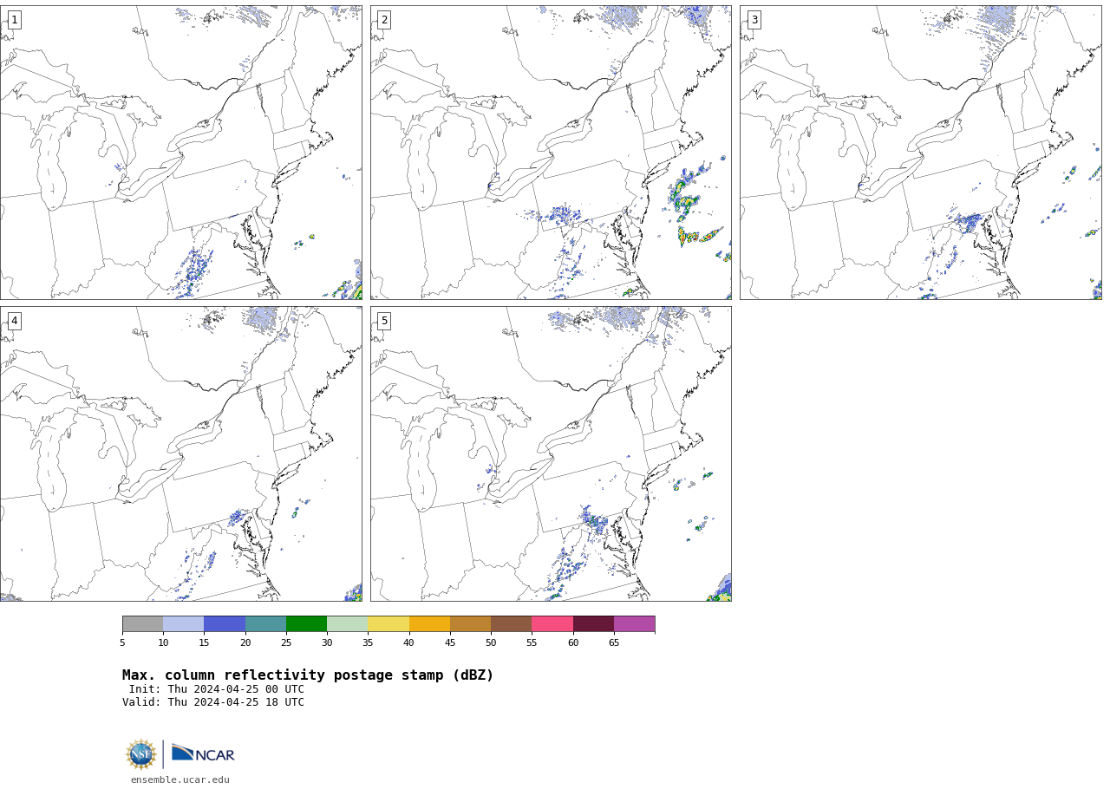Screen dimensions: 1110x789
Task: Click the dark green 25-30 dBZ swatch
Action: 306,624
